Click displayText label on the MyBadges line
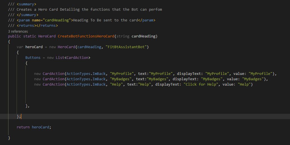Image resolution: width=290 pixels, height=145 pixels. coord(186,79)
